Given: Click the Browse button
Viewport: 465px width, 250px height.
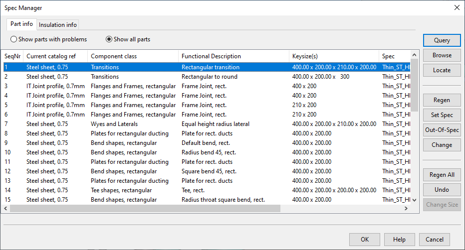Looking at the screenshot, I should coord(442,55).
